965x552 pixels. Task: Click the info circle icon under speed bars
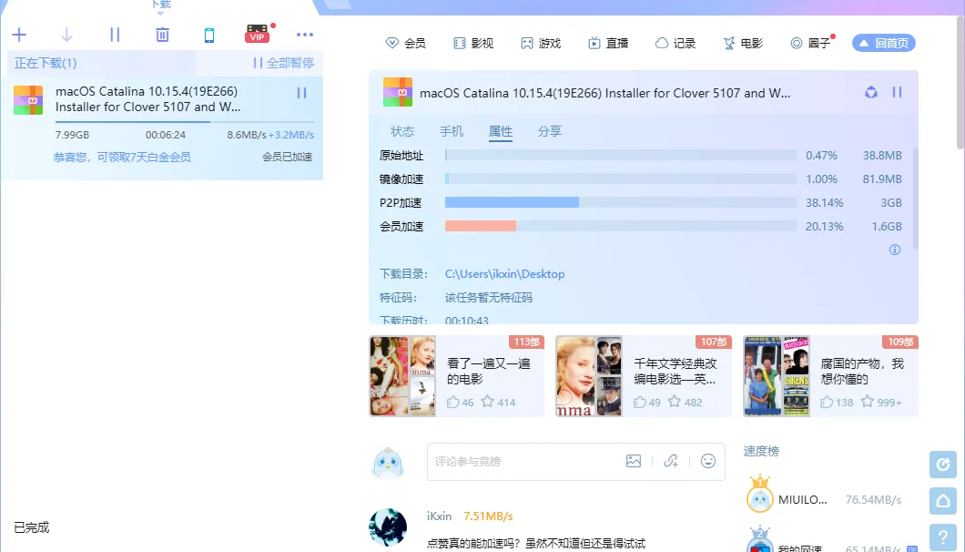click(895, 250)
